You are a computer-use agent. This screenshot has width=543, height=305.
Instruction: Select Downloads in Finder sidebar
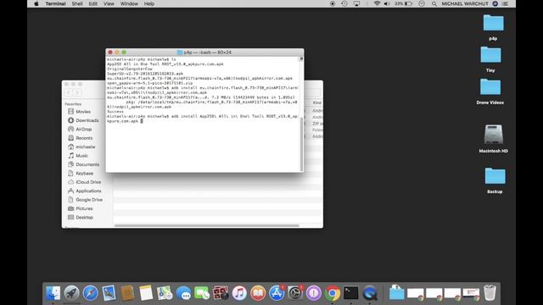pos(87,120)
